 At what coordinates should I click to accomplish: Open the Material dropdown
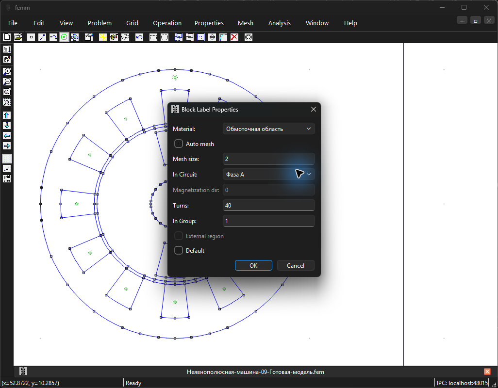click(x=269, y=129)
